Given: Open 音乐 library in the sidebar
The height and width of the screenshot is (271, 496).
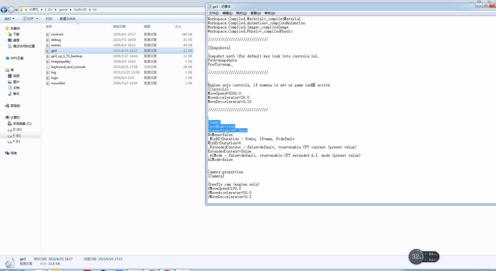Looking at the screenshot, I should pos(16,94).
